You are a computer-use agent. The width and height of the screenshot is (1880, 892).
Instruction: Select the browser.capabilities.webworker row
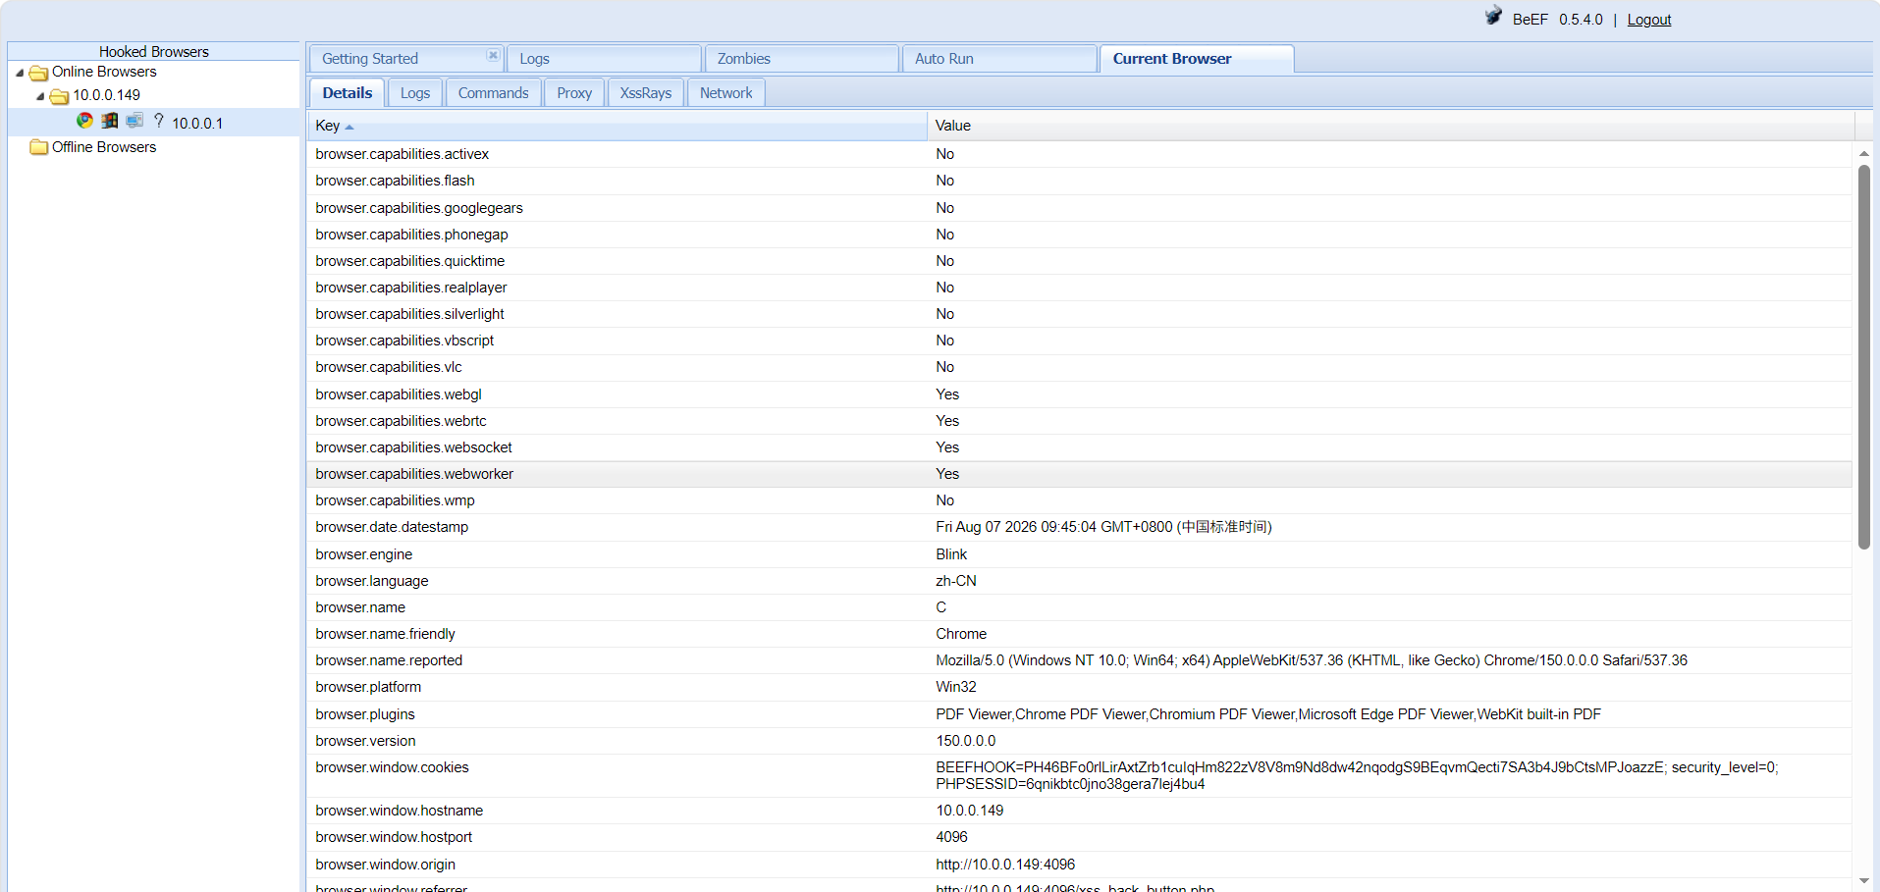coord(1080,474)
